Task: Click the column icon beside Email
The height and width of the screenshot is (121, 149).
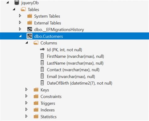Action: (x=42, y=76)
